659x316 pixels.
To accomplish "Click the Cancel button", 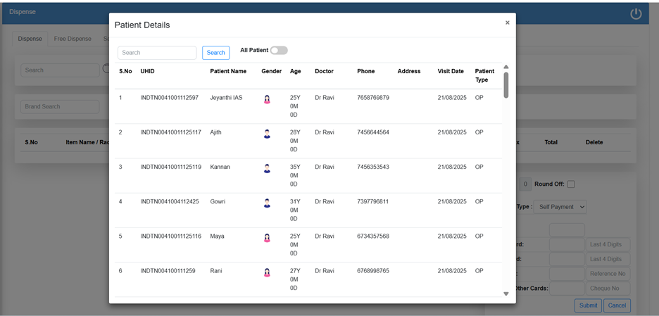I will [616, 305].
